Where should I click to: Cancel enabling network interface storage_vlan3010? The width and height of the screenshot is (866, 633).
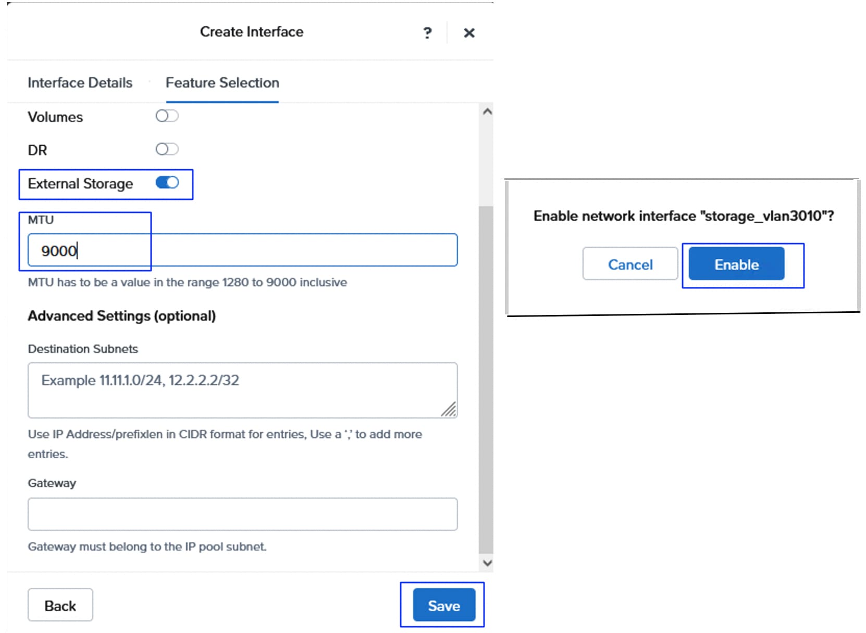(630, 264)
